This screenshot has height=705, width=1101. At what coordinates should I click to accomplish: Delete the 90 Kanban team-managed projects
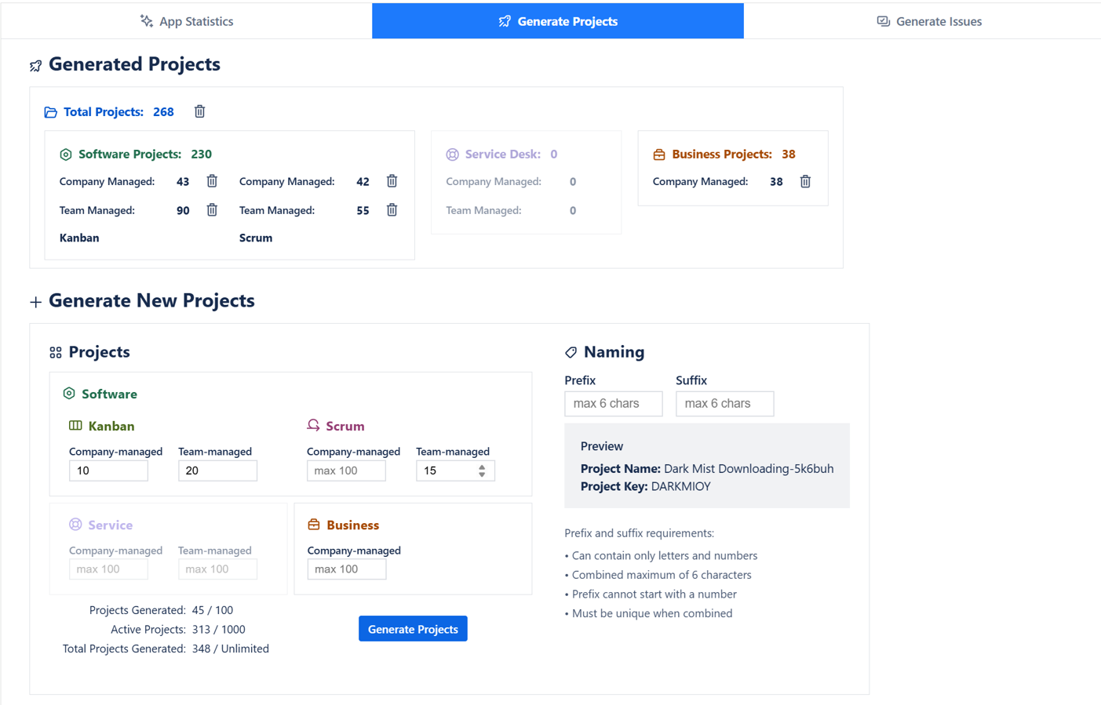click(x=211, y=209)
